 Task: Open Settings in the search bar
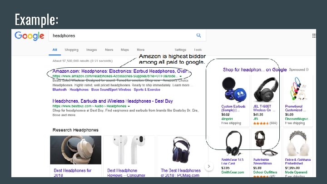coord(180,50)
